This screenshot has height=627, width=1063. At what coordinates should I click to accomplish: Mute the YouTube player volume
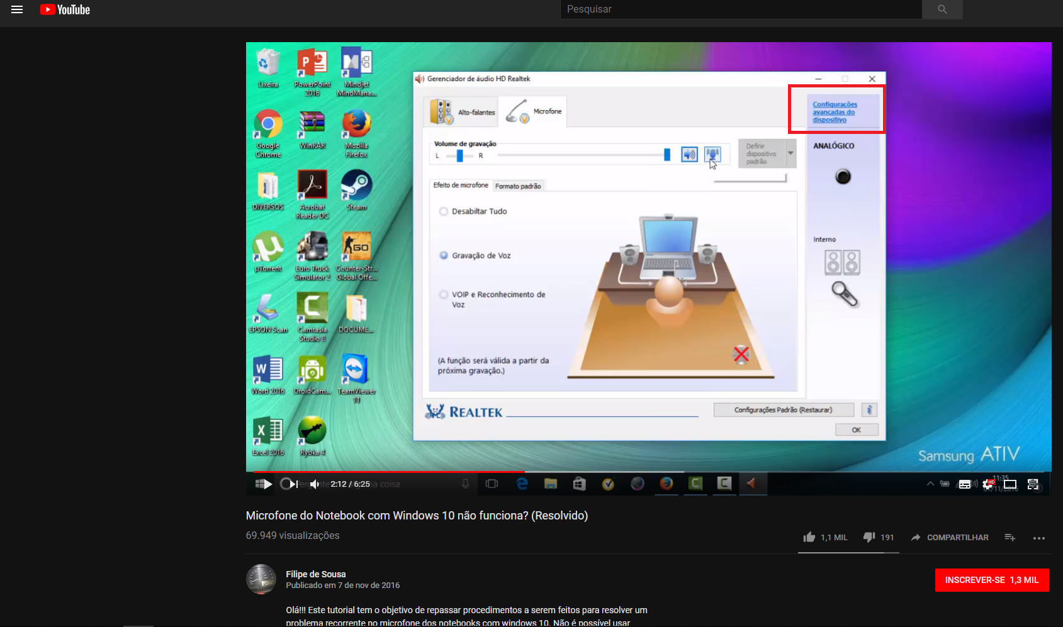coord(315,484)
